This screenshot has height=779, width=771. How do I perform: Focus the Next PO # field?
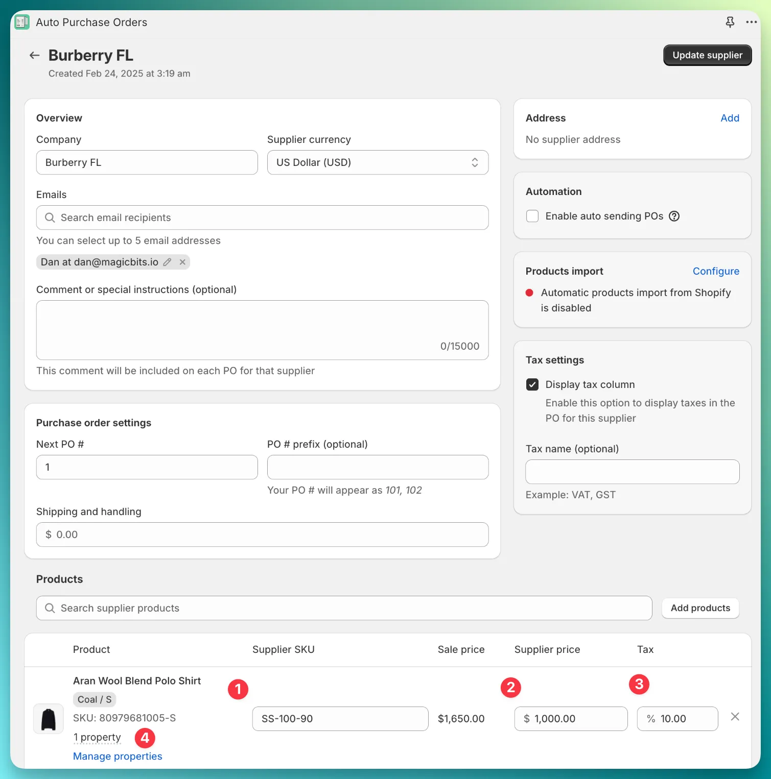pos(147,467)
